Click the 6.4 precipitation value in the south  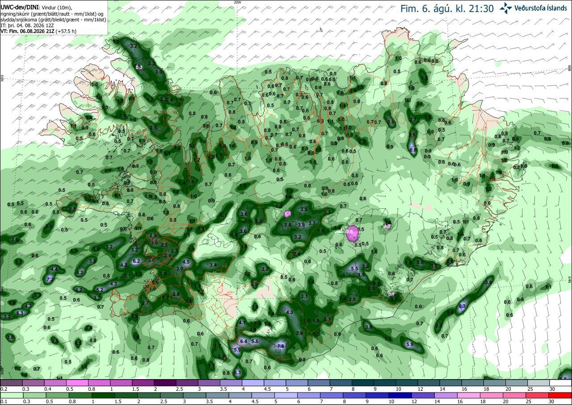244,341
